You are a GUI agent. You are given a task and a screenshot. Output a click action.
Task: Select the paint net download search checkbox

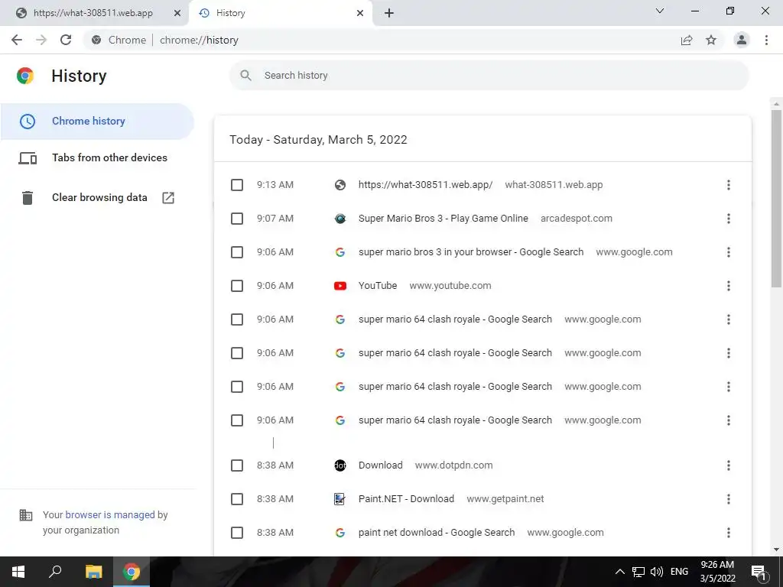click(237, 533)
